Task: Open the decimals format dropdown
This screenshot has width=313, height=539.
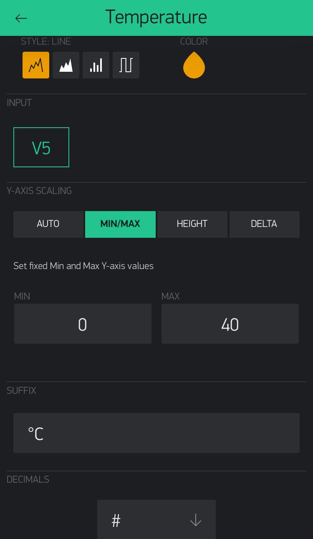Action: pyautogui.click(x=156, y=519)
